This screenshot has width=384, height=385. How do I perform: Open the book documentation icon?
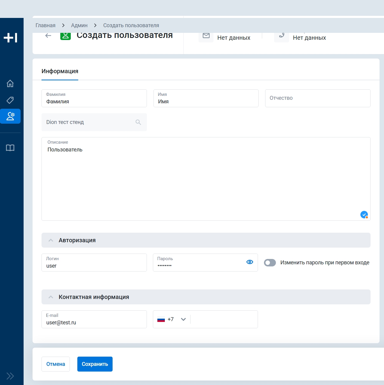10,148
